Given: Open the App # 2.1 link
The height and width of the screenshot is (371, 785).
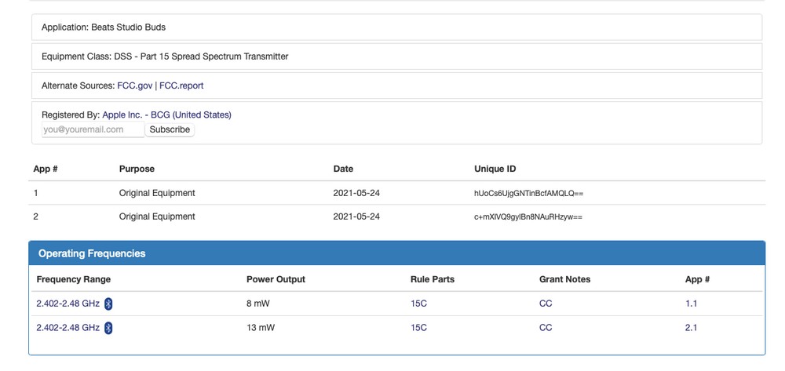Looking at the screenshot, I should pos(692,328).
